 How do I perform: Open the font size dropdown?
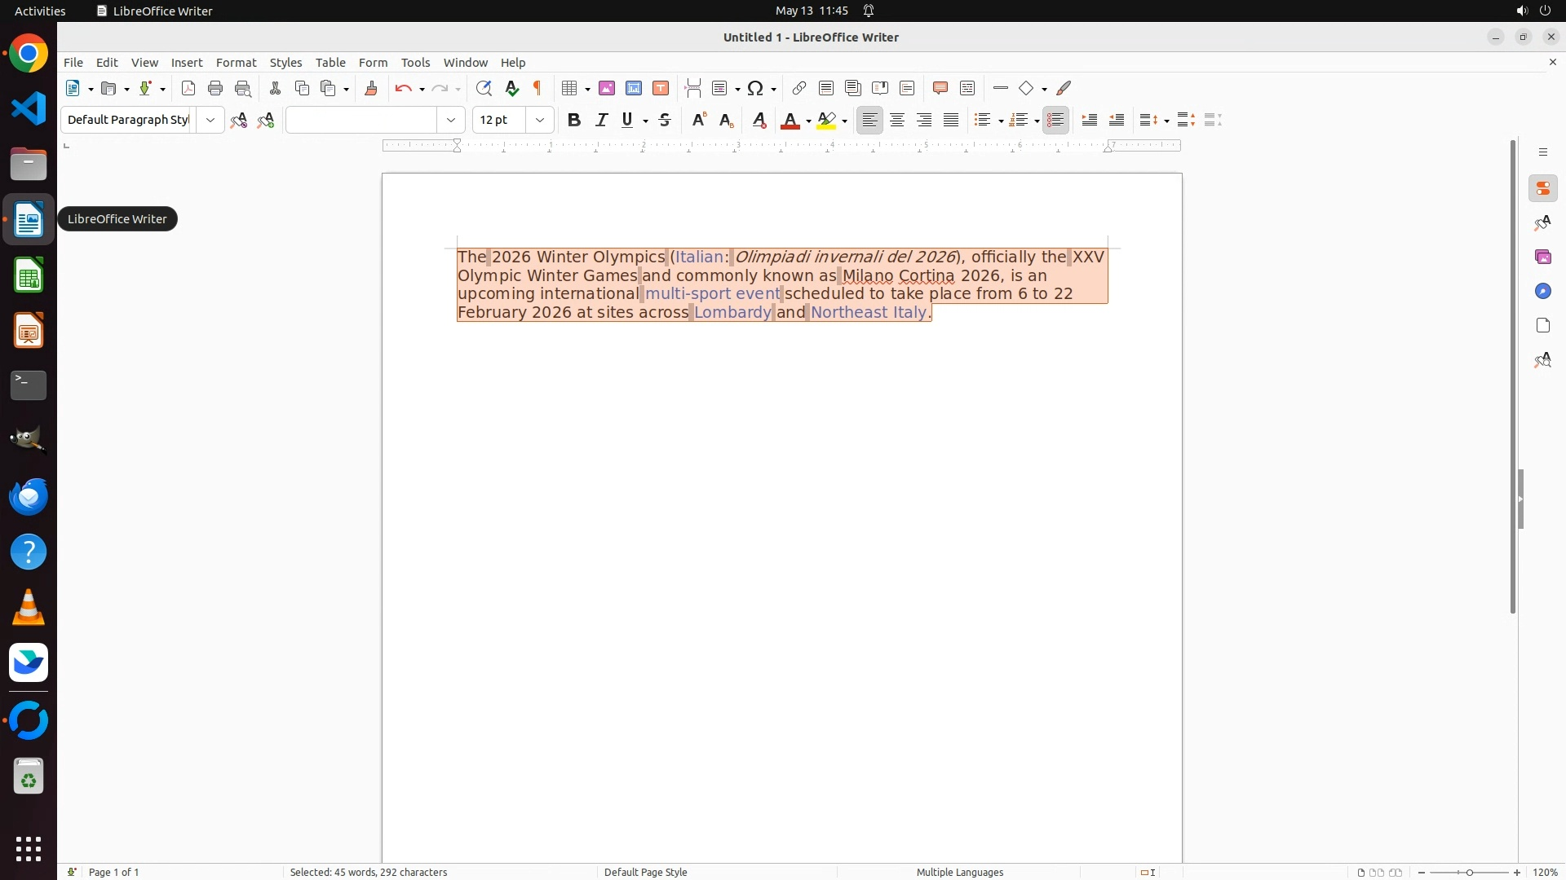click(540, 120)
